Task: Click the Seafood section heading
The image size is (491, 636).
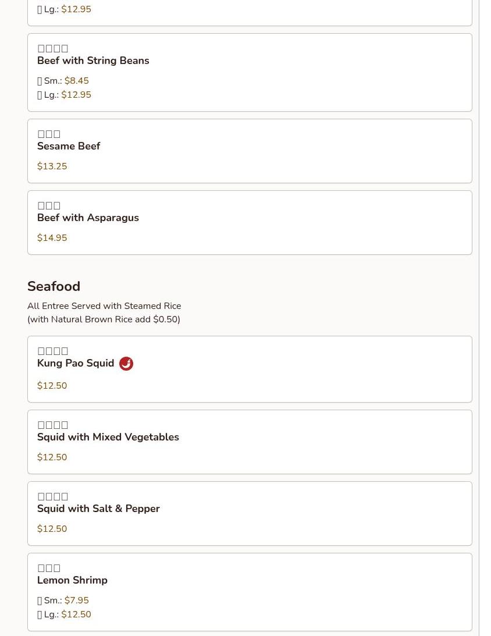Action: (54, 286)
